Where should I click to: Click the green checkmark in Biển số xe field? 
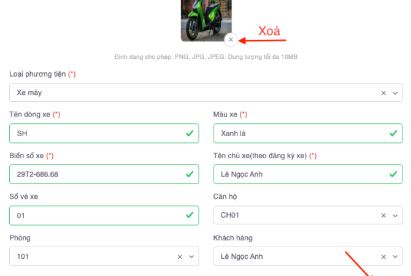[190, 174]
